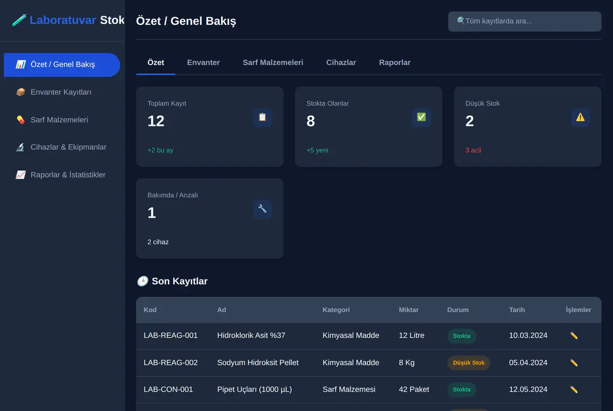
Task: Click the chart icon beside Özet / Genel Bakış
Action: click(20, 65)
